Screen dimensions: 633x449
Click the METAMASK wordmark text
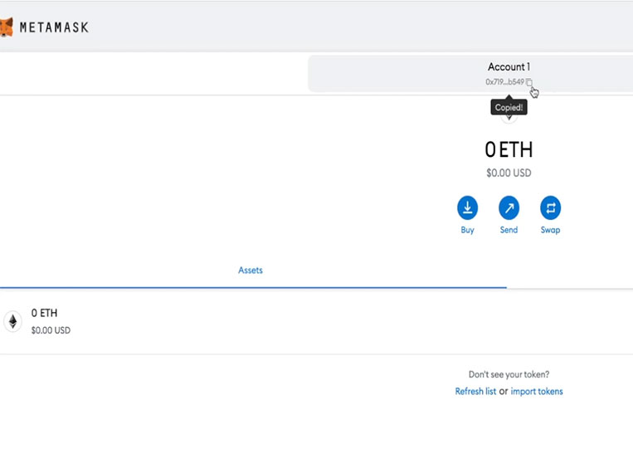(x=54, y=27)
